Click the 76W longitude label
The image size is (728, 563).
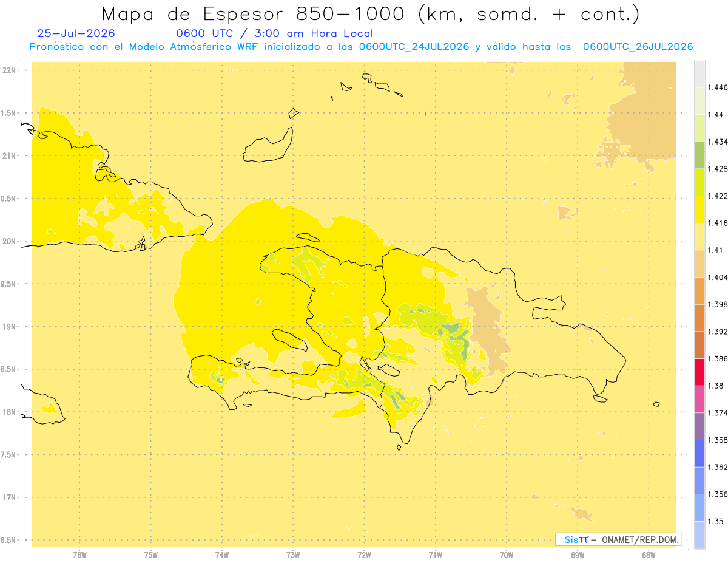(x=80, y=555)
